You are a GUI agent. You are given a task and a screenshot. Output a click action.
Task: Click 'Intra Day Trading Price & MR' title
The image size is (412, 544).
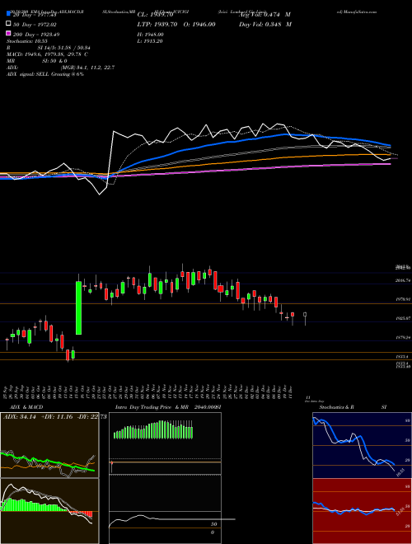(x=152, y=407)
